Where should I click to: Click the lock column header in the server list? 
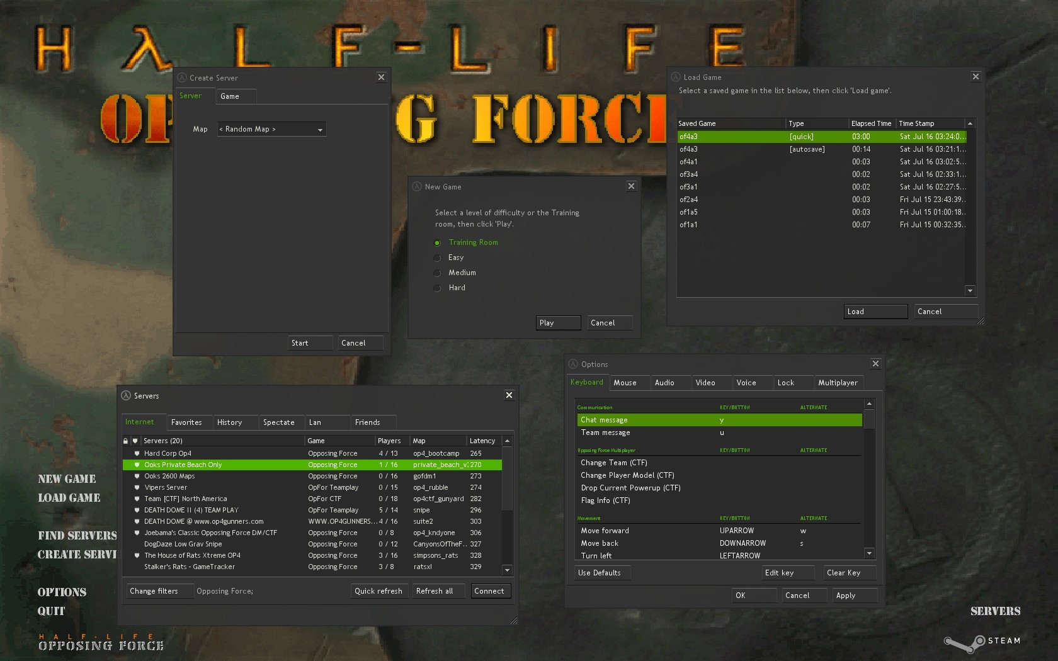click(x=127, y=441)
